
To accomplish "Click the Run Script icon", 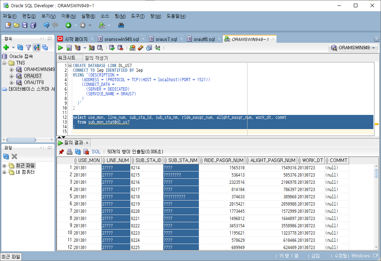I will point(69,48).
